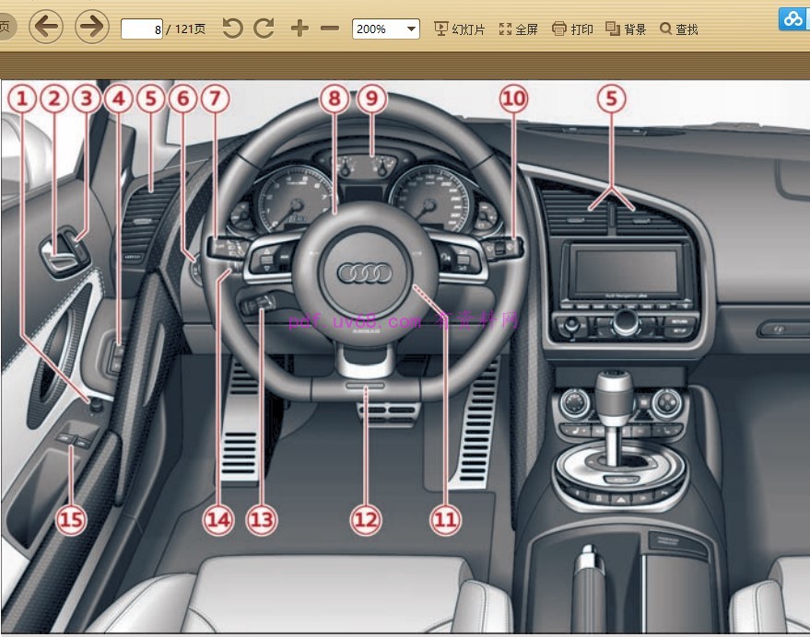The height and width of the screenshot is (637, 810).
Task: Click the partially visible 页 tab at left
Action: point(5,28)
